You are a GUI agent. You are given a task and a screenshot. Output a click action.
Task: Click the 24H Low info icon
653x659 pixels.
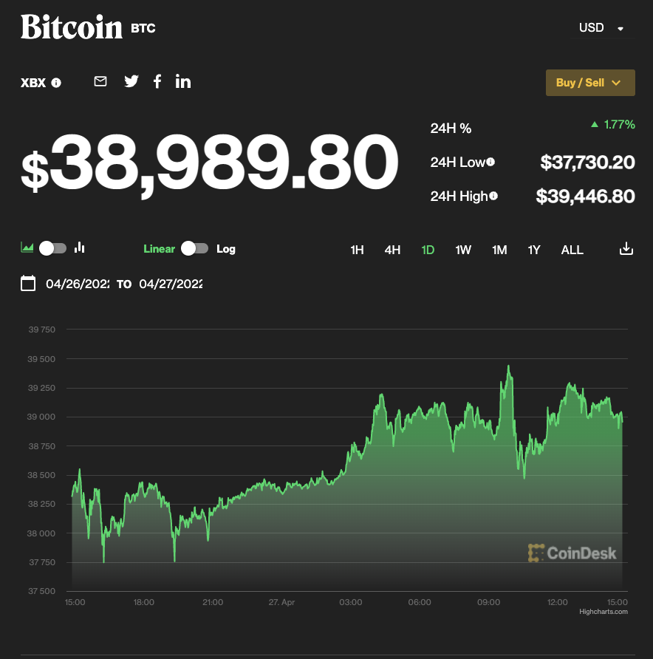click(490, 163)
